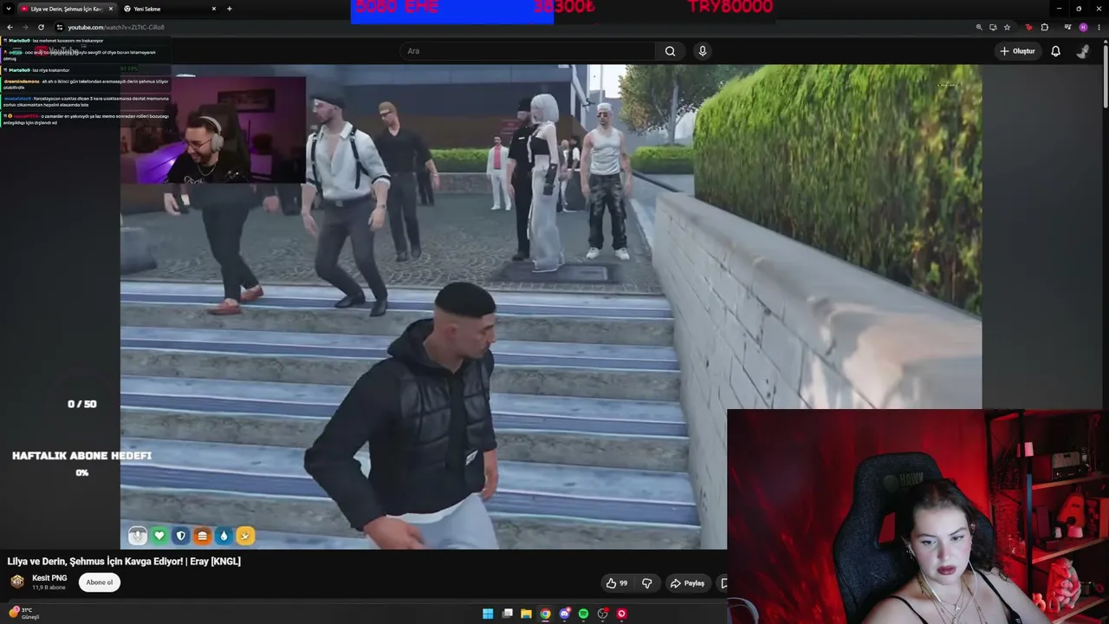This screenshot has width=1109, height=624.
Task: Open the Kesit PNG channel name link
Action: coord(49,578)
